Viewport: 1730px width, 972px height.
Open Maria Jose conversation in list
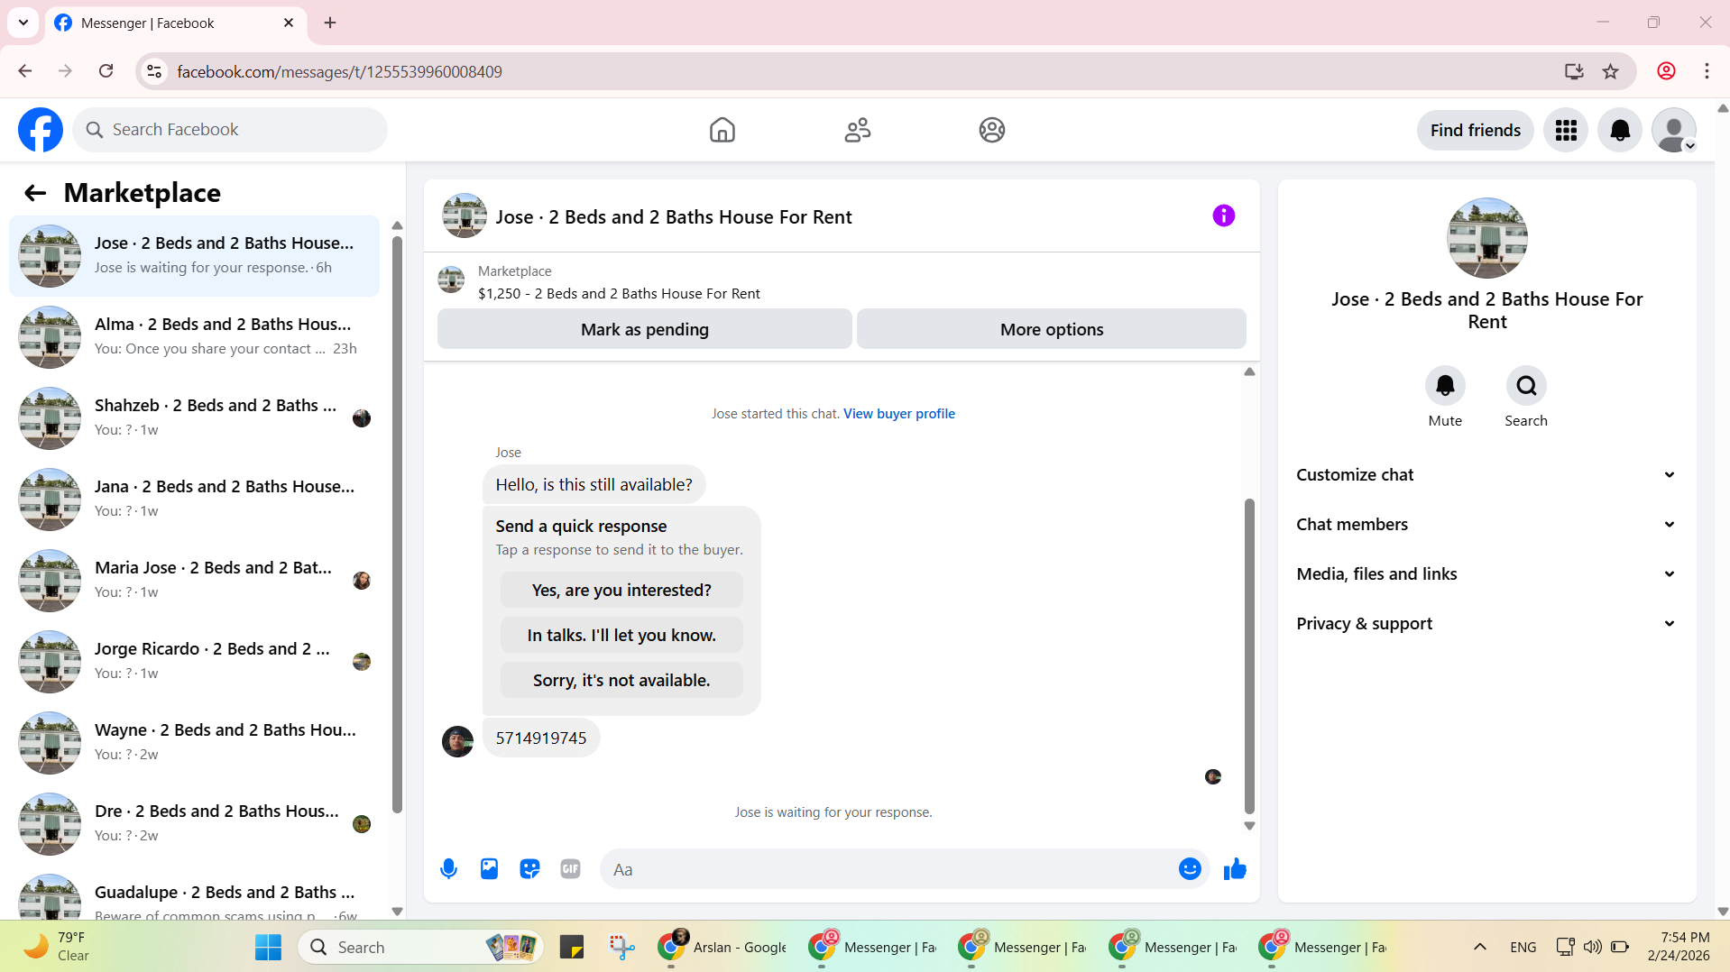pyautogui.click(x=194, y=581)
